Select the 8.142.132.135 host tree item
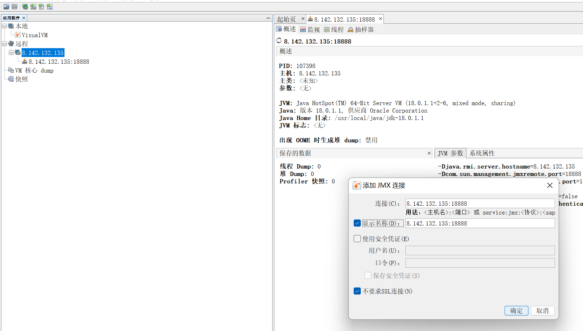 pyautogui.click(x=43, y=53)
